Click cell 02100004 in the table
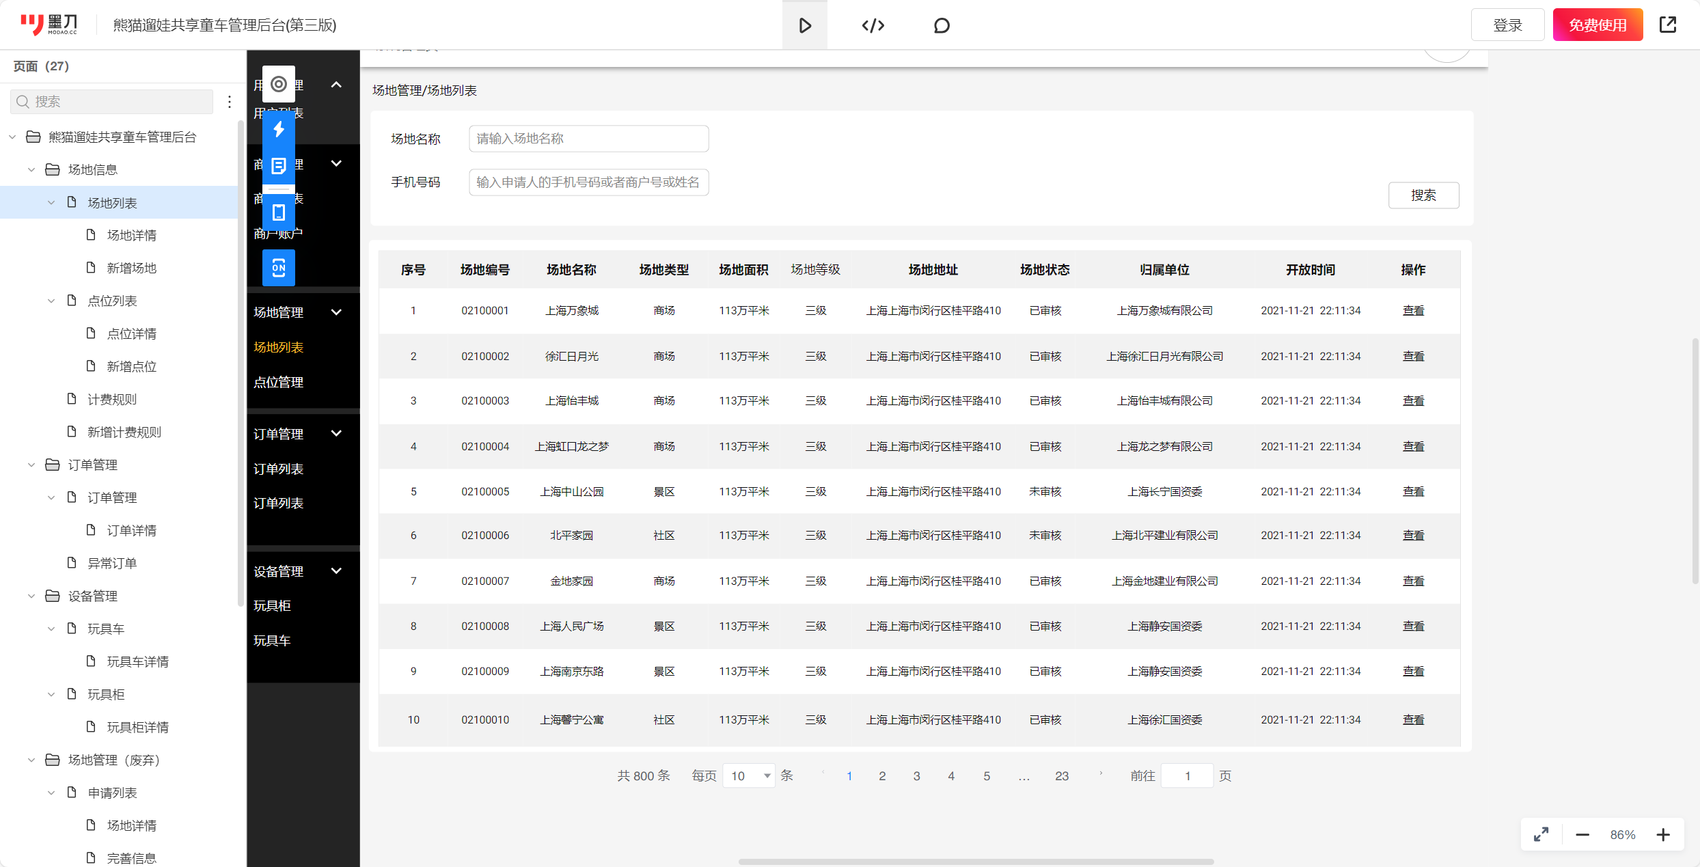 [x=484, y=446]
